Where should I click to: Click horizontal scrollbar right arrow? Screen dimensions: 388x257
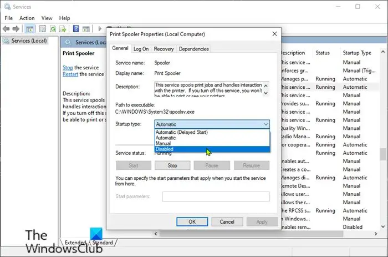(x=376, y=234)
